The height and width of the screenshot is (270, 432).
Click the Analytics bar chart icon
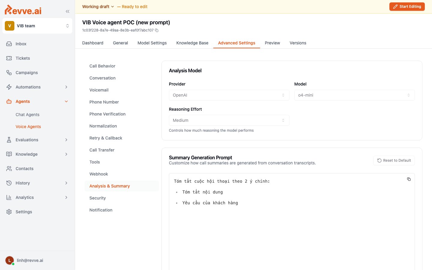coord(9,197)
